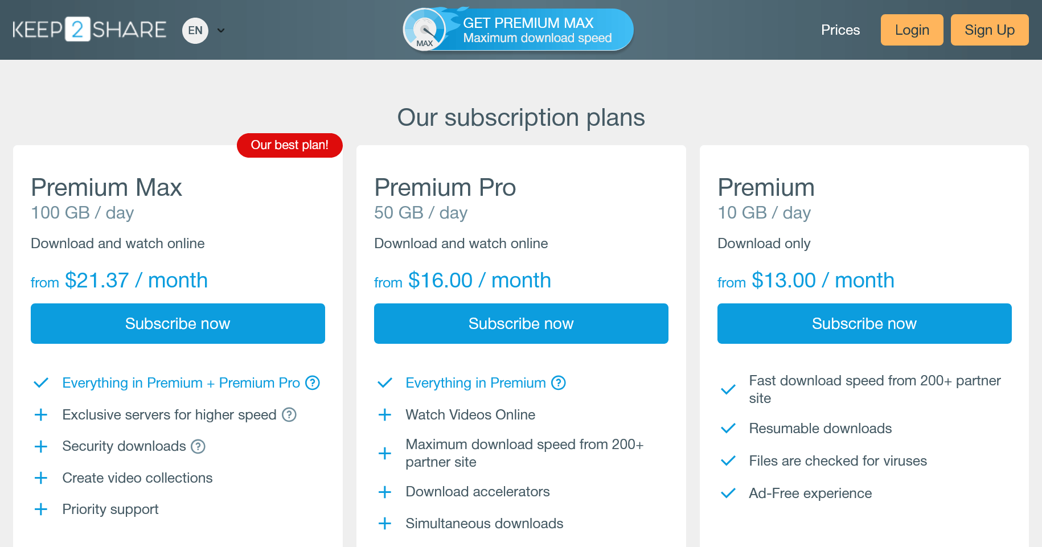This screenshot has height=547, width=1042.
Task: Open help tooltip for Everything in Premium
Action: [558, 383]
